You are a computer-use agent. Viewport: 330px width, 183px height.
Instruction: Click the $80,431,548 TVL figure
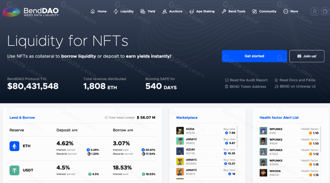click(33, 86)
